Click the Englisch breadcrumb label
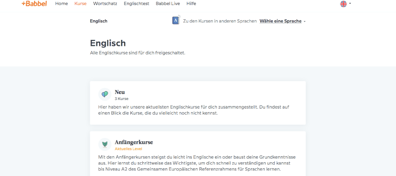This screenshot has width=396, height=176. (99, 21)
